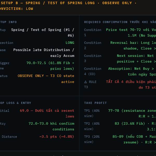The height and width of the screenshot is (156, 156).
Task: Select the 'Condition 4 (CO)' label
Action: [93, 71]
